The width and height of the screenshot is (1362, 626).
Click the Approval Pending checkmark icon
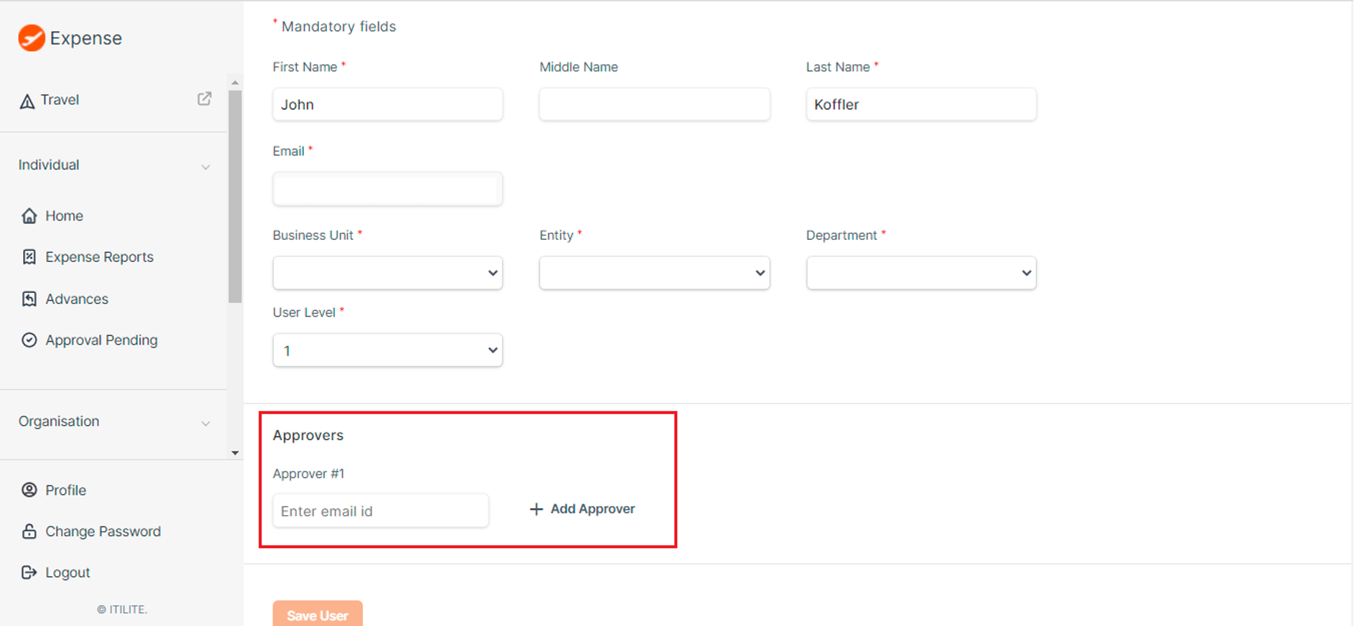[29, 339]
